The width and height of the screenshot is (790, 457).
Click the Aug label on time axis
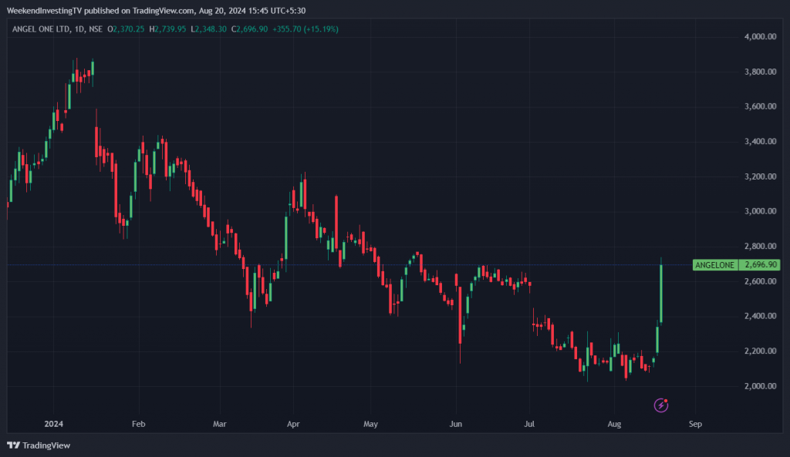pos(614,424)
